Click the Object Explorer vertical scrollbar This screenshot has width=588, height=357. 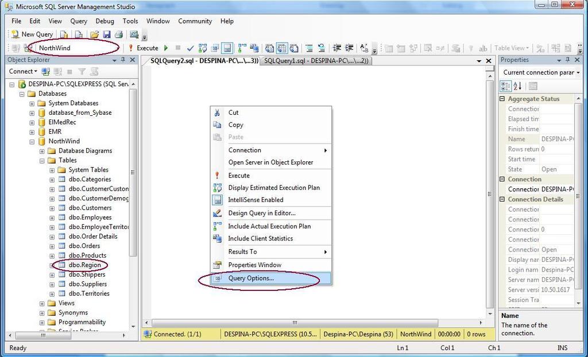coord(133,173)
